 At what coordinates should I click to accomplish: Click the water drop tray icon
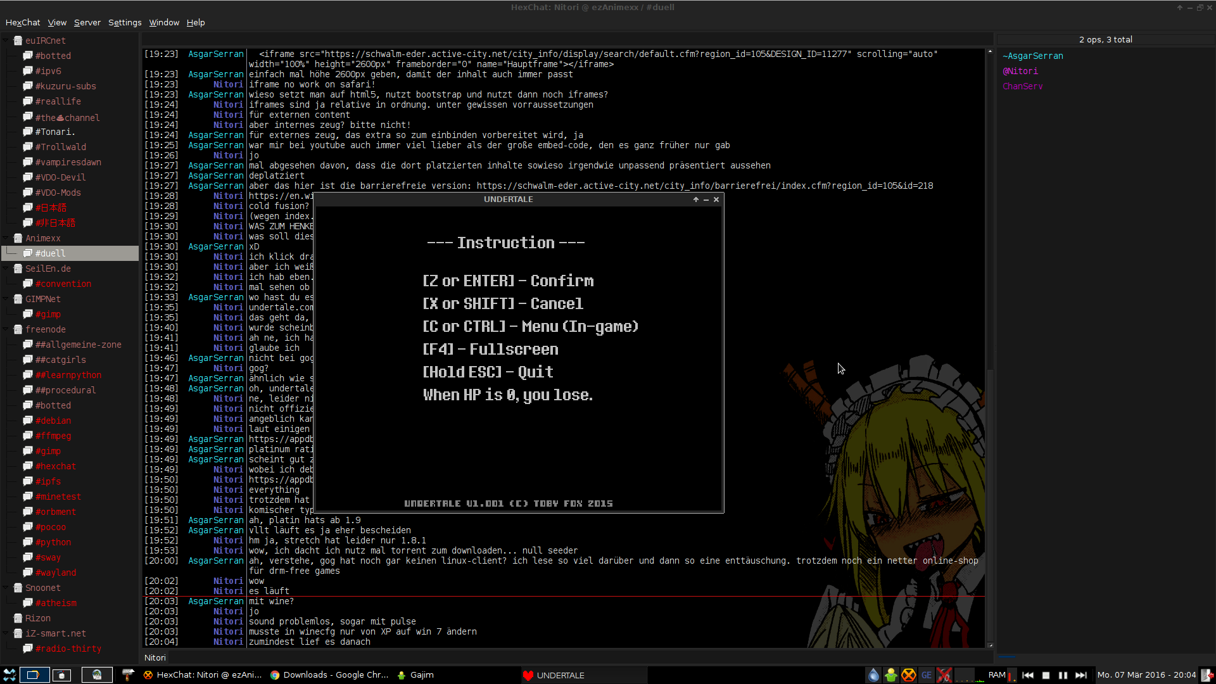(873, 675)
